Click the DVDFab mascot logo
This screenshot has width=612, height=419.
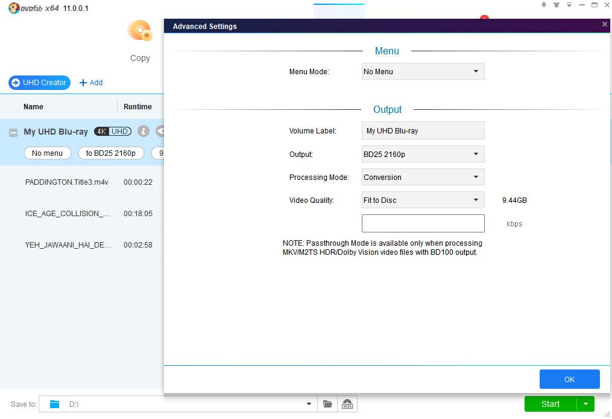(x=14, y=8)
